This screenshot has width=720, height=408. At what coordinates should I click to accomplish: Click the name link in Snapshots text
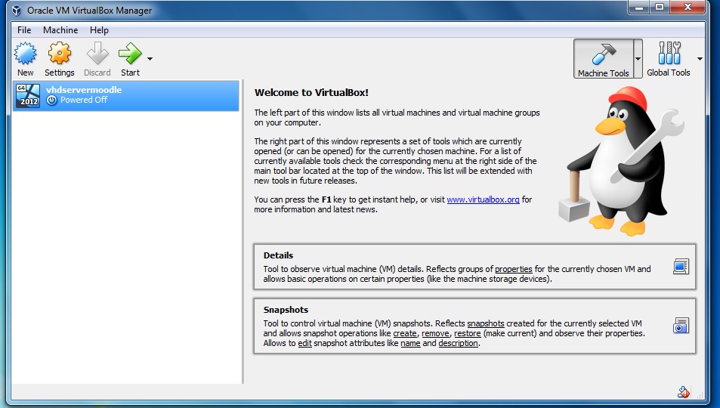click(410, 343)
